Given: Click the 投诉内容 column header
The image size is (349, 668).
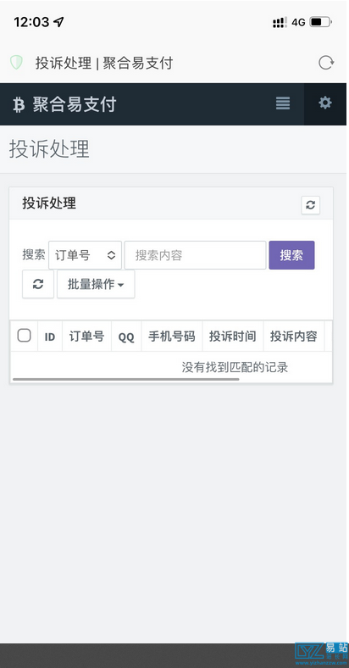Looking at the screenshot, I should coord(294,337).
